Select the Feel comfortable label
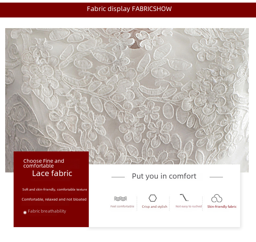Viewport: 256px width, 242px height. (x=122, y=206)
